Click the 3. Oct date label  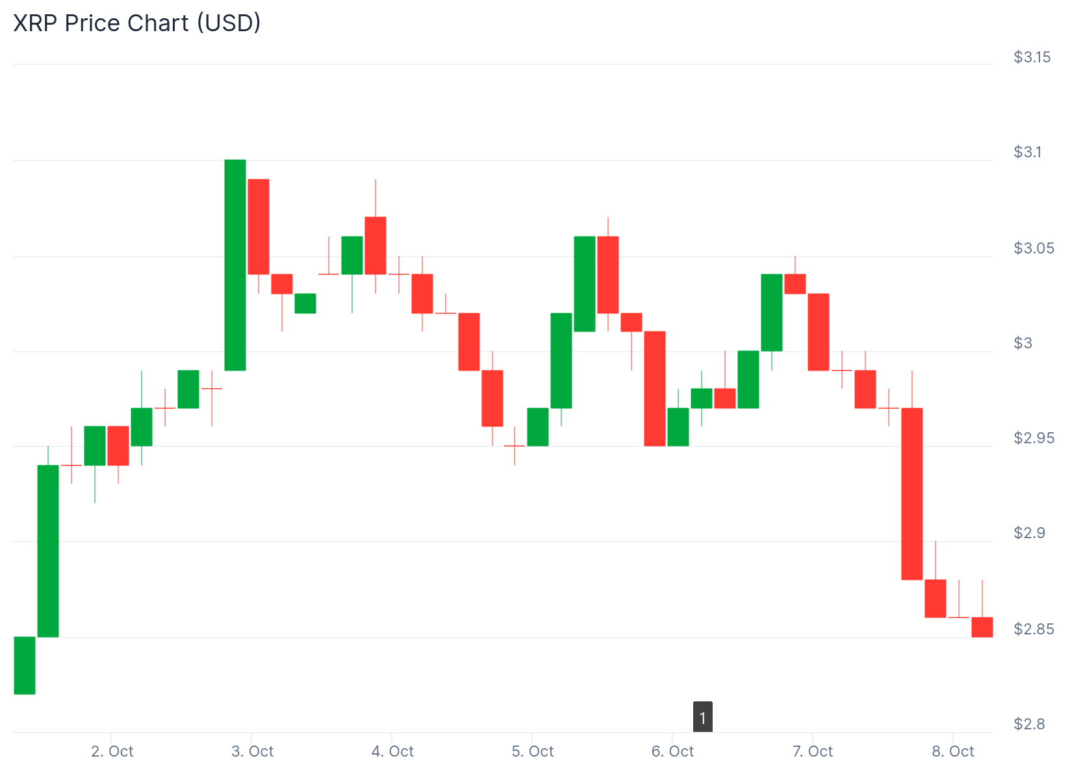click(253, 751)
